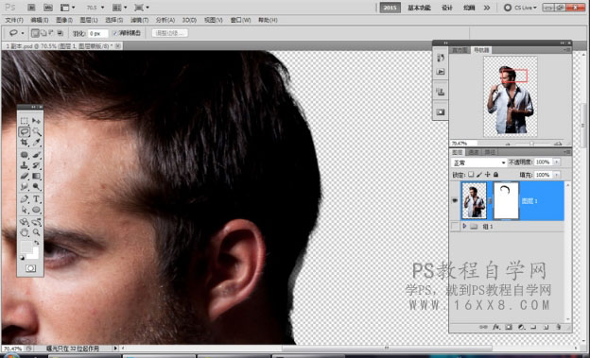Viewport: 590px width, 358px height.
Task: Choose New Selection mode in options bar
Action: pyautogui.click(x=35, y=33)
